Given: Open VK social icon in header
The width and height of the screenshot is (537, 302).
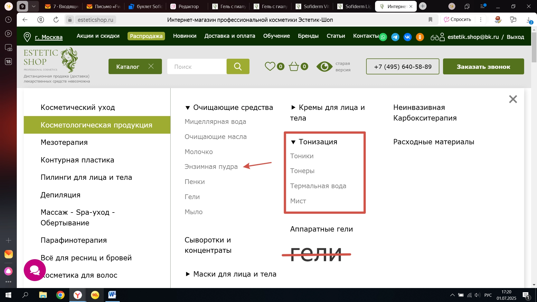Looking at the screenshot, I should (x=408, y=37).
